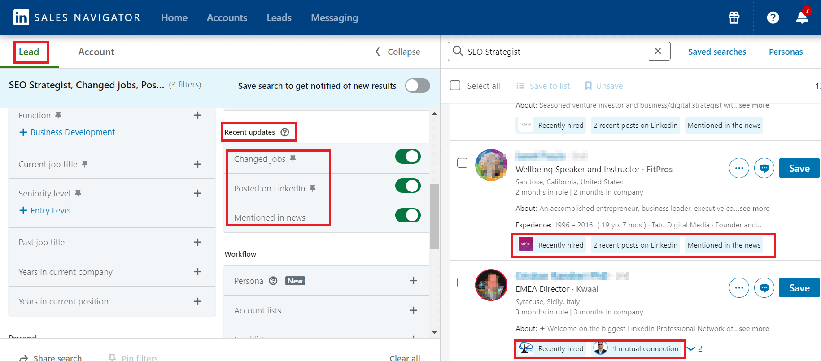Image resolution: width=821 pixels, height=361 pixels.
Task: Expand the Years in current company filter
Action: [x=197, y=272]
